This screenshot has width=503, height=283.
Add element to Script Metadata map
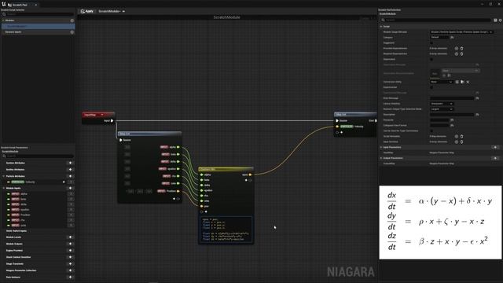pos(457,136)
